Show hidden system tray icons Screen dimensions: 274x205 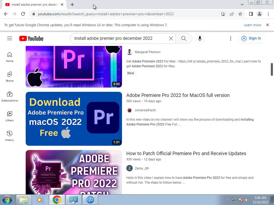pos(227,200)
